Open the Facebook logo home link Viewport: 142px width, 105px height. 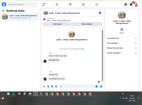tap(4, 5)
